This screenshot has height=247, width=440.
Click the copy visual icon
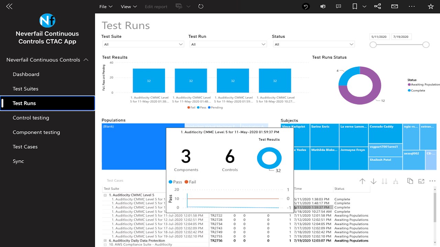[x=410, y=181]
